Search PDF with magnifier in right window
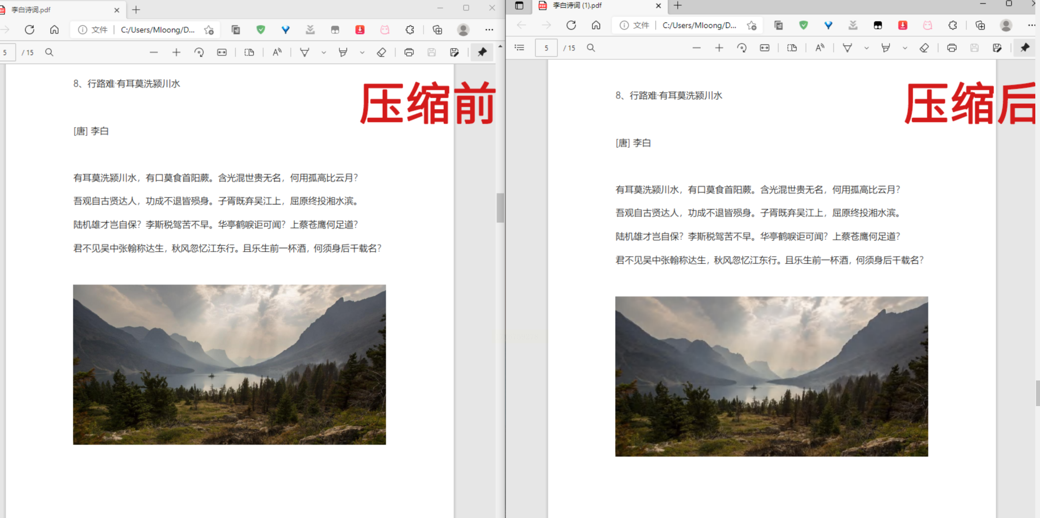The height and width of the screenshot is (518, 1040). [591, 48]
